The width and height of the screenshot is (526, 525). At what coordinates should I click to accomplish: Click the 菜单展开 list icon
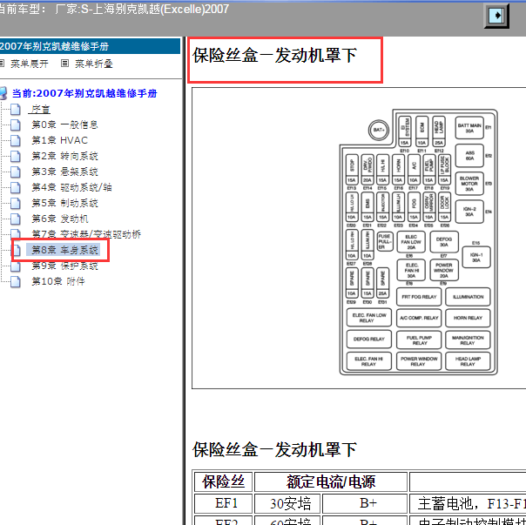pos(2,64)
